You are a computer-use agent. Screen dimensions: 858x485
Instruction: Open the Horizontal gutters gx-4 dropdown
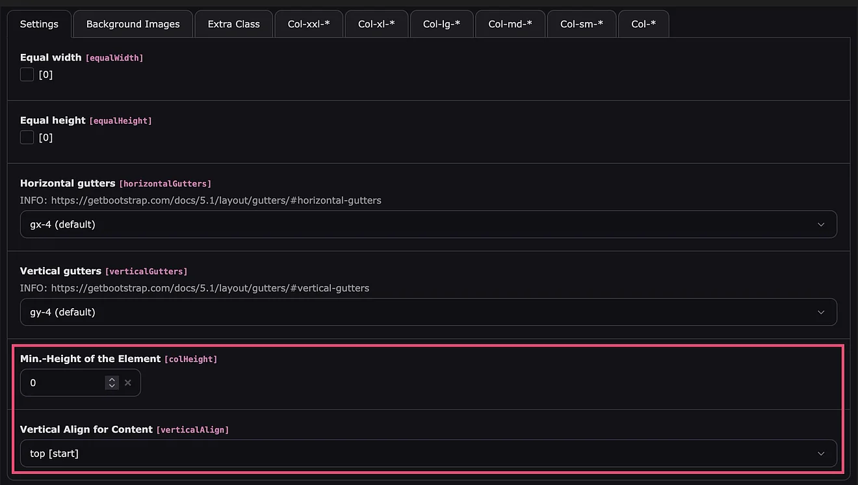[x=428, y=224]
